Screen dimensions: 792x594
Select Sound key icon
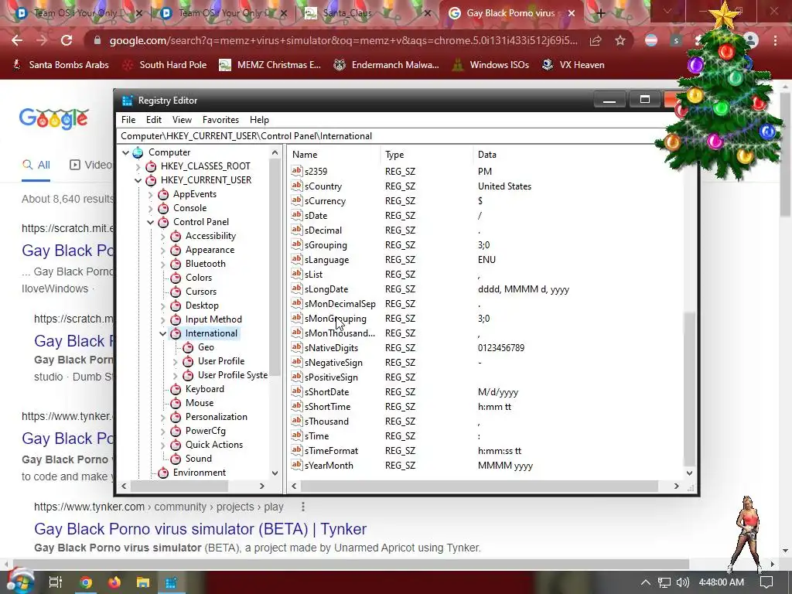click(x=176, y=459)
